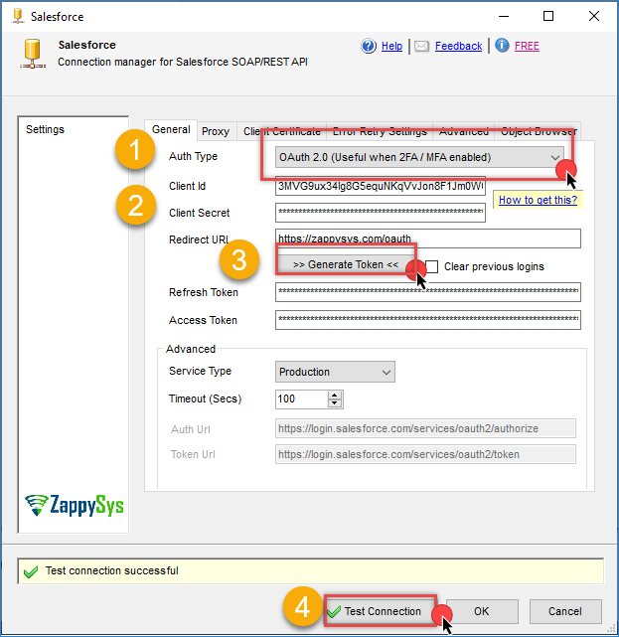Click the FREE link
The height and width of the screenshot is (637, 619).
point(527,47)
